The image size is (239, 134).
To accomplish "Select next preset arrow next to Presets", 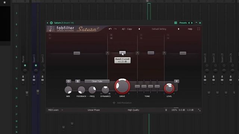I will 192,23.
